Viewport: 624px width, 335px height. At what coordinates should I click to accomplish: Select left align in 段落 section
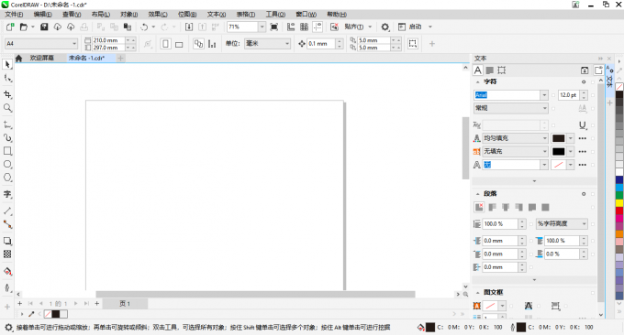coord(492,207)
